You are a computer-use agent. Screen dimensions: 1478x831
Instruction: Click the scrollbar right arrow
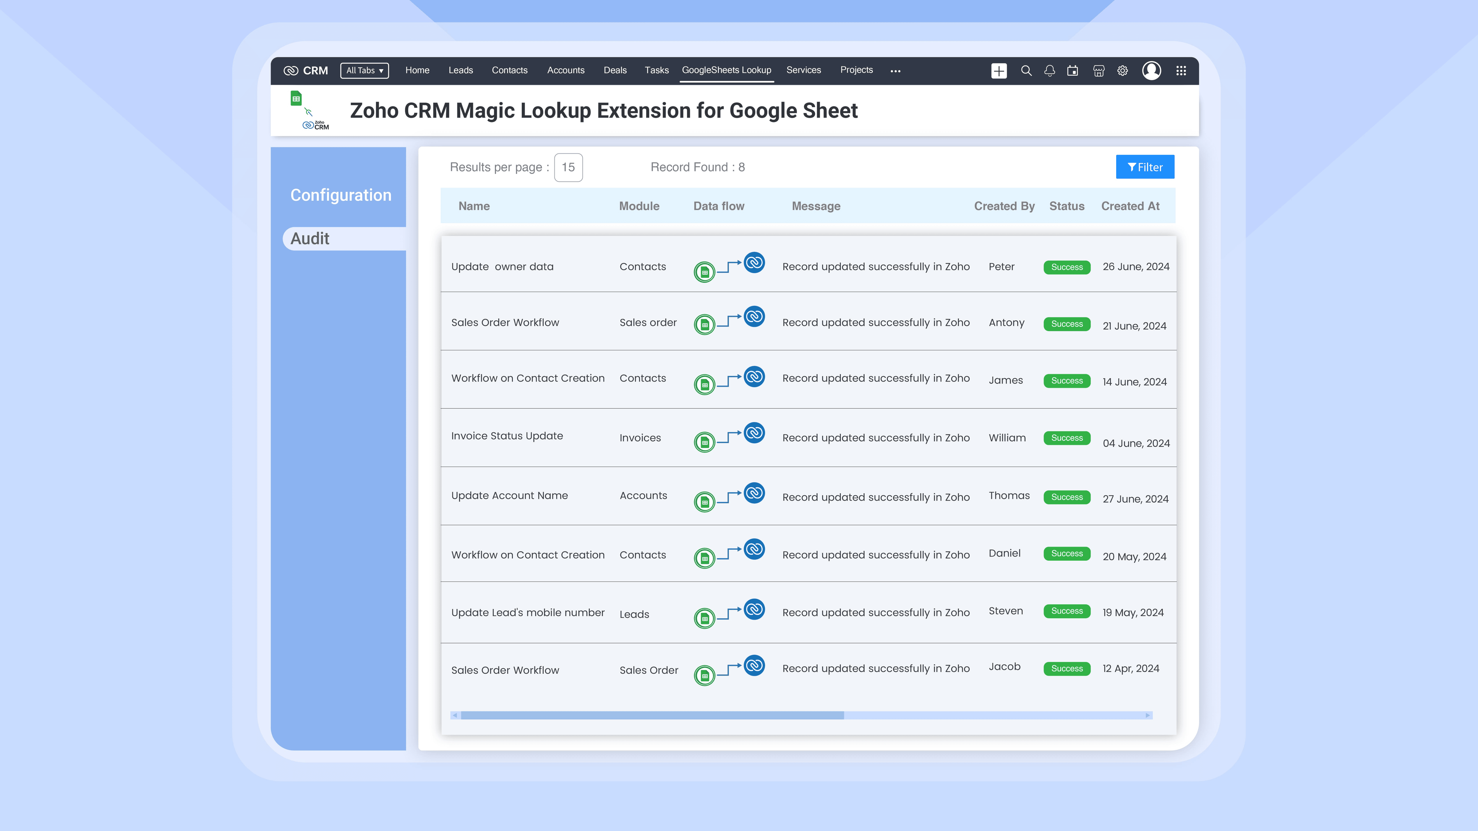pos(1148,715)
